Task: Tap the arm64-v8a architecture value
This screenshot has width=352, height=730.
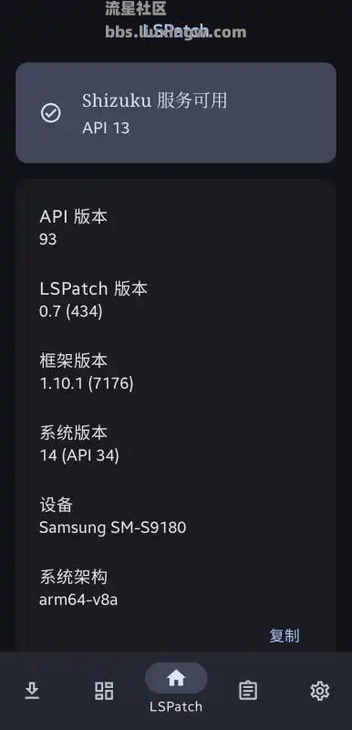Action: [x=78, y=600]
